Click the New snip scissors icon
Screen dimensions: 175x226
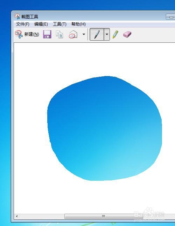(x=19, y=34)
